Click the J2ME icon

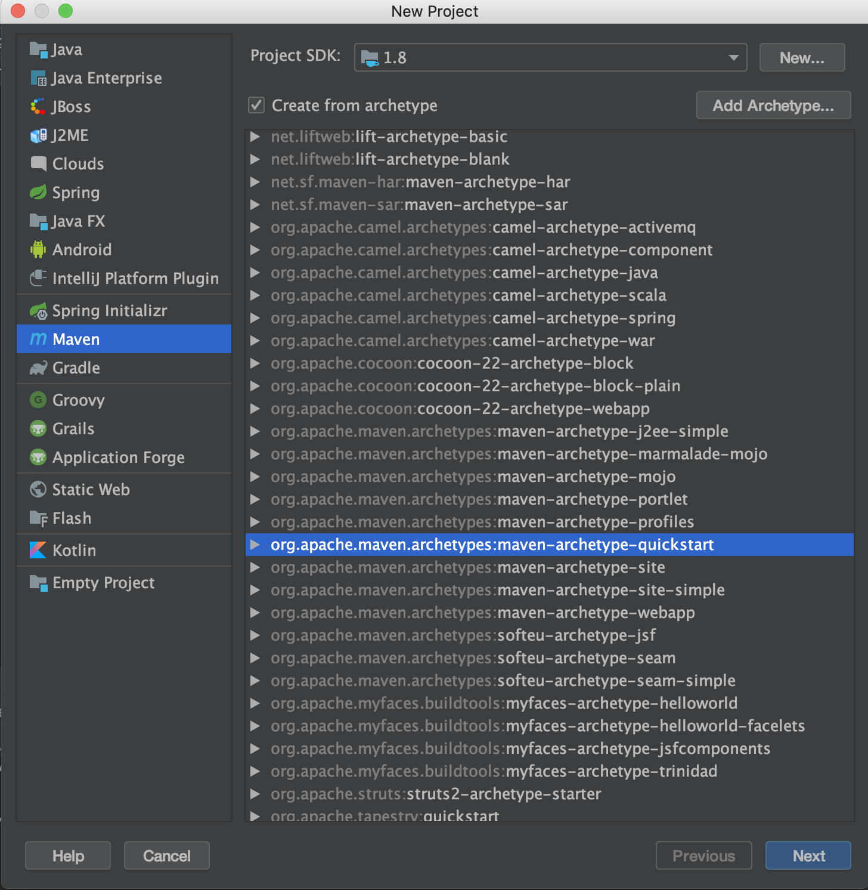(38, 135)
